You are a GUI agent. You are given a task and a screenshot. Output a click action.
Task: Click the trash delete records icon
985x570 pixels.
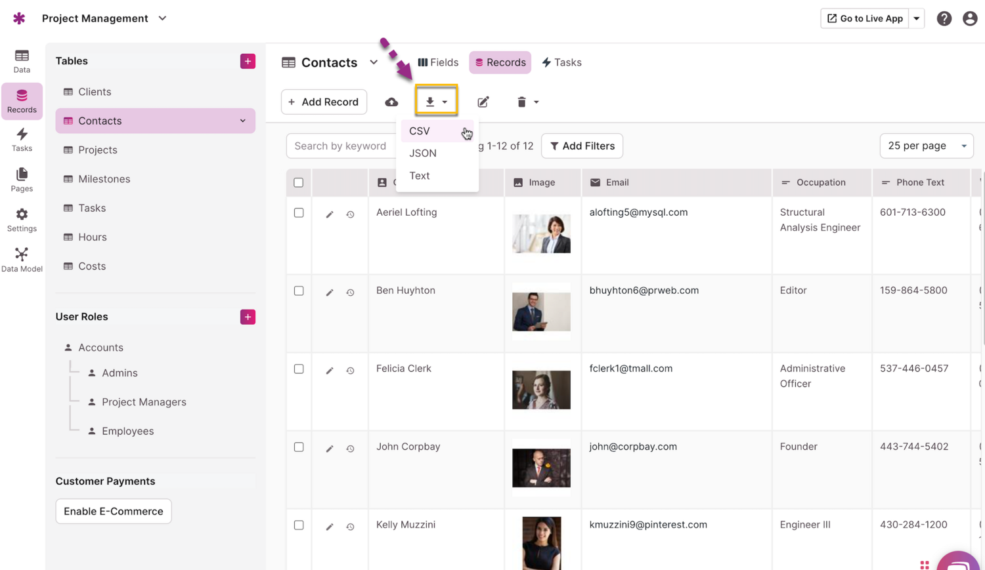point(521,102)
